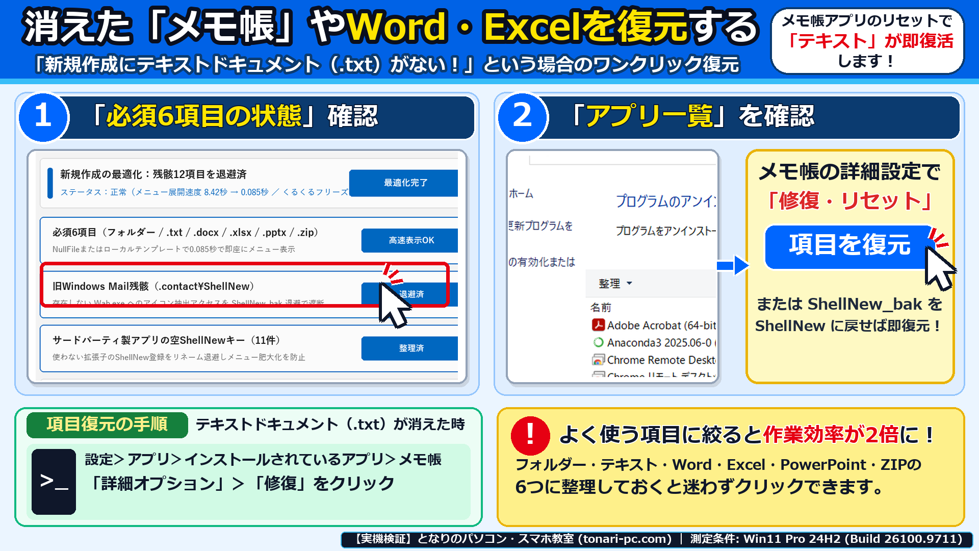Select Anaconda3 2025.06-0 entry
The image size is (979, 551).
pyautogui.click(x=654, y=343)
